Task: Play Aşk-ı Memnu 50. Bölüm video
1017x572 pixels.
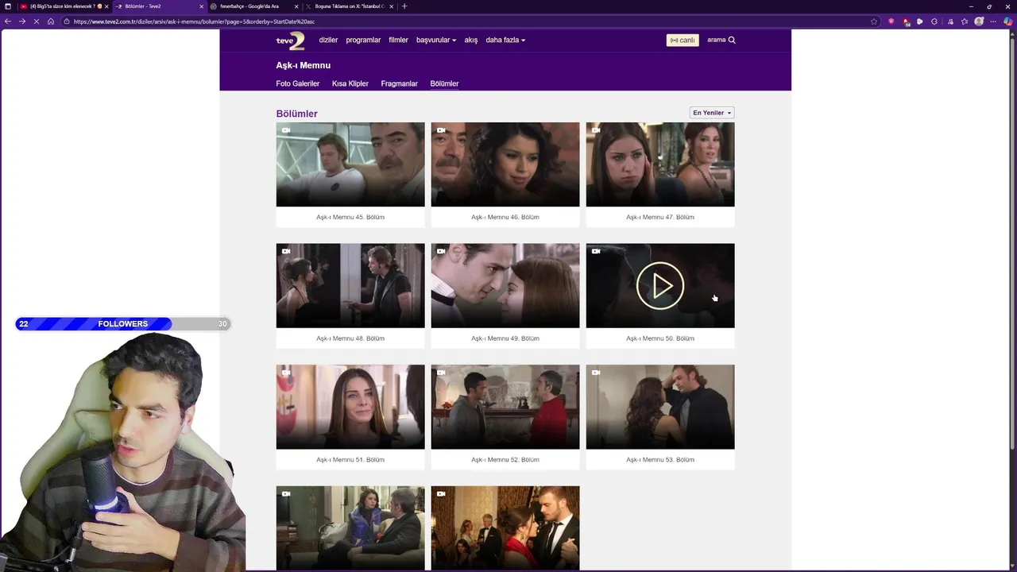Action: coord(660,286)
